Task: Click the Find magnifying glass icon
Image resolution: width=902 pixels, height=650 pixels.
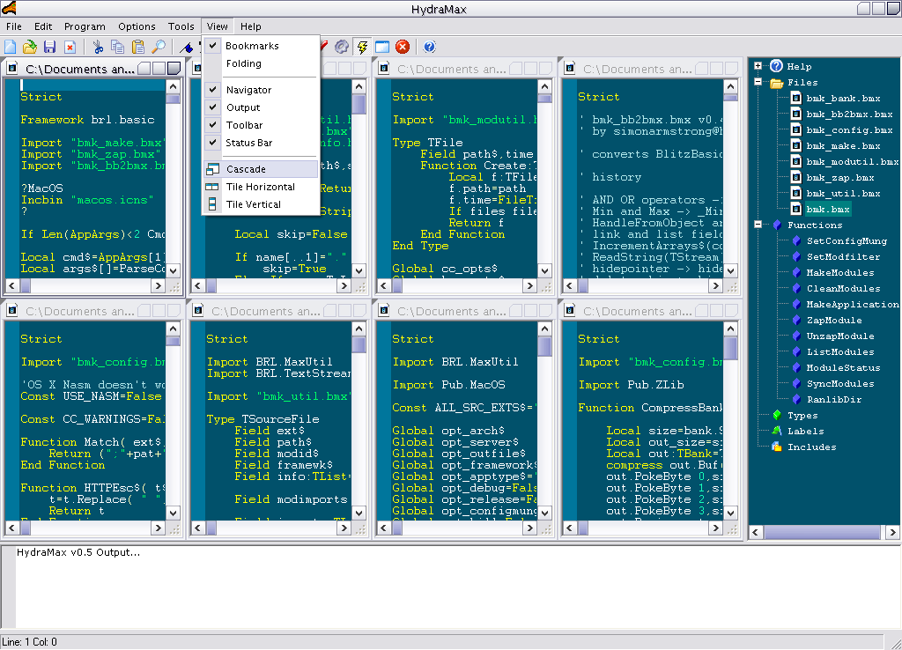Action: pos(159,47)
